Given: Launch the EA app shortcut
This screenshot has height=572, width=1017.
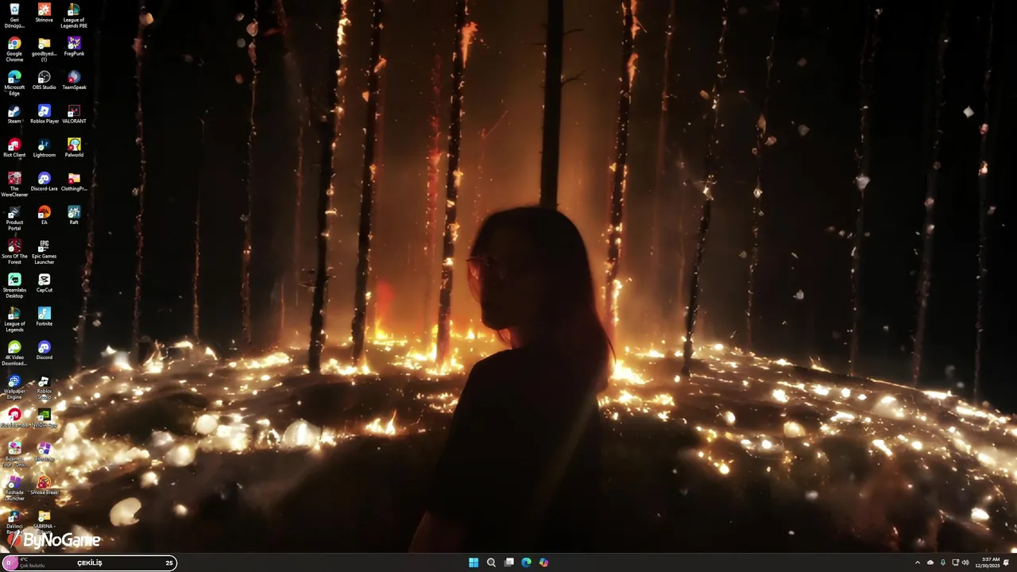Looking at the screenshot, I should [x=44, y=215].
